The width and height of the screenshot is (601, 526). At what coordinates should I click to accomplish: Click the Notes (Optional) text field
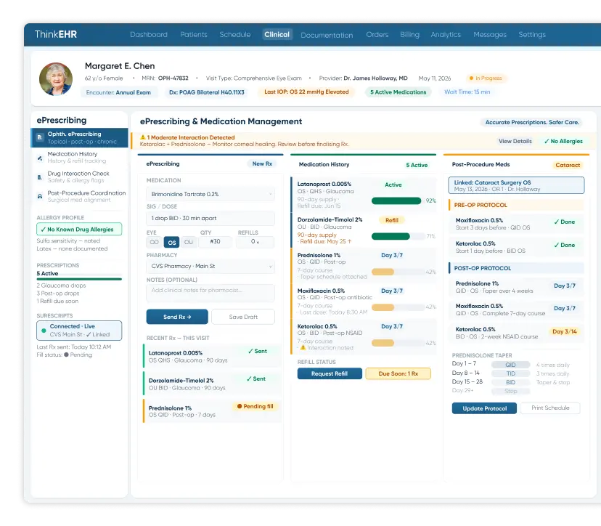(x=210, y=293)
